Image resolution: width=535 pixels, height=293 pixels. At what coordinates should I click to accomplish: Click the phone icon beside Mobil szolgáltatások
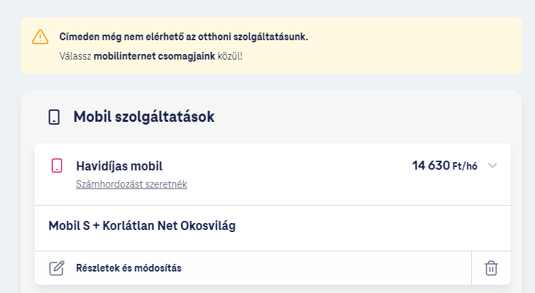tap(53, 117)
